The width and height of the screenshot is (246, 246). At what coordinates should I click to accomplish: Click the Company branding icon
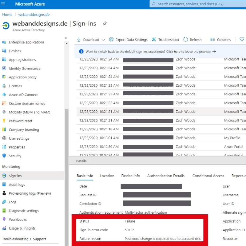4,129
